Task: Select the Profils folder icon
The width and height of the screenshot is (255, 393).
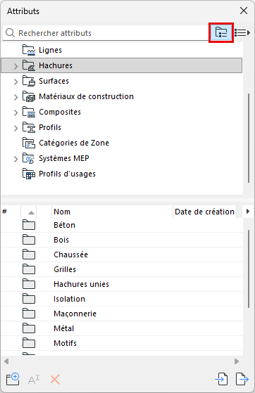Action: pos(29,127)
